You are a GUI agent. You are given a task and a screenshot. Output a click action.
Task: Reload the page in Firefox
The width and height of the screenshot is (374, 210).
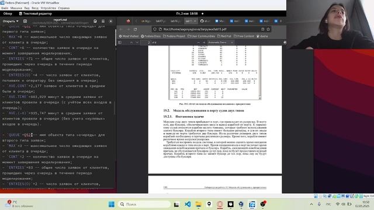tap(135, 29)
